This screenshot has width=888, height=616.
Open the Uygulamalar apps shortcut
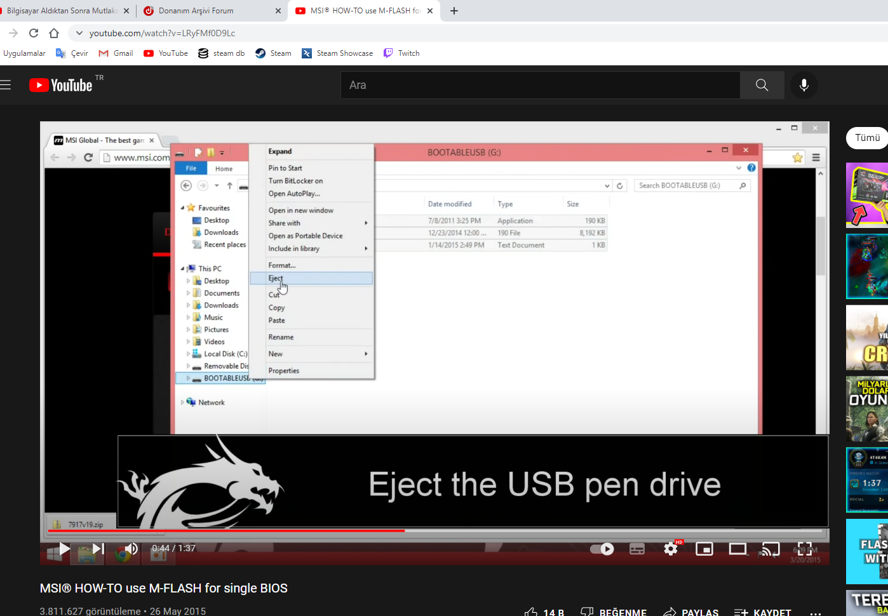24,53
